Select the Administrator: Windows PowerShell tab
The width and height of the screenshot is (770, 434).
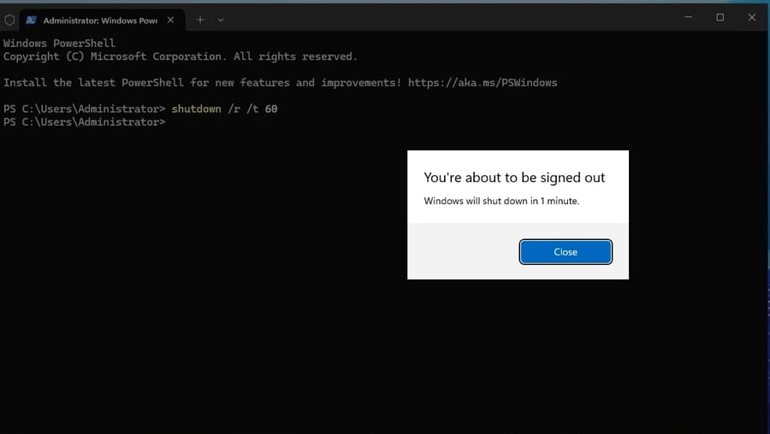click(x=99, y=20)
